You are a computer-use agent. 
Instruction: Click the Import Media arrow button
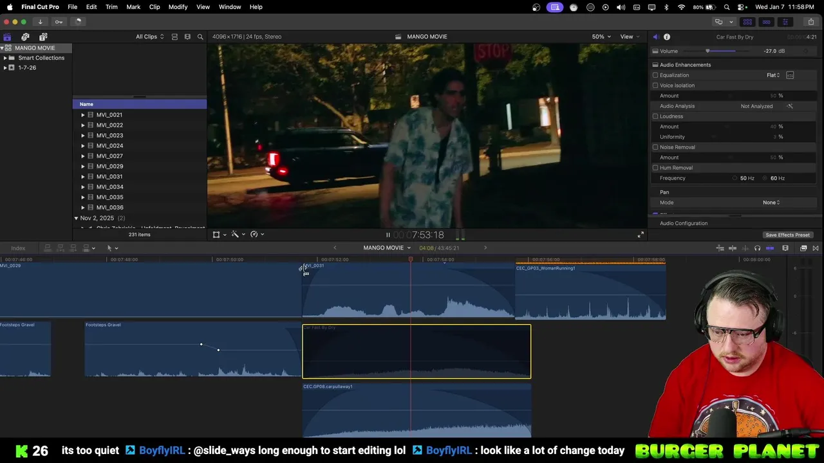tap(40, 22)
